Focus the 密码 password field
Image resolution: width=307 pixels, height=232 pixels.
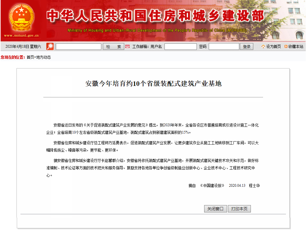(x=224, y=46)
